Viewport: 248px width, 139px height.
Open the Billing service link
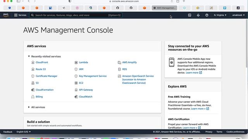click(39, 97)
